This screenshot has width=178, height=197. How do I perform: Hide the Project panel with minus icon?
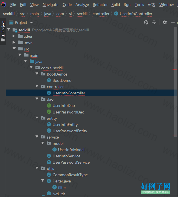pyautogui.click(x=173, y=22)
